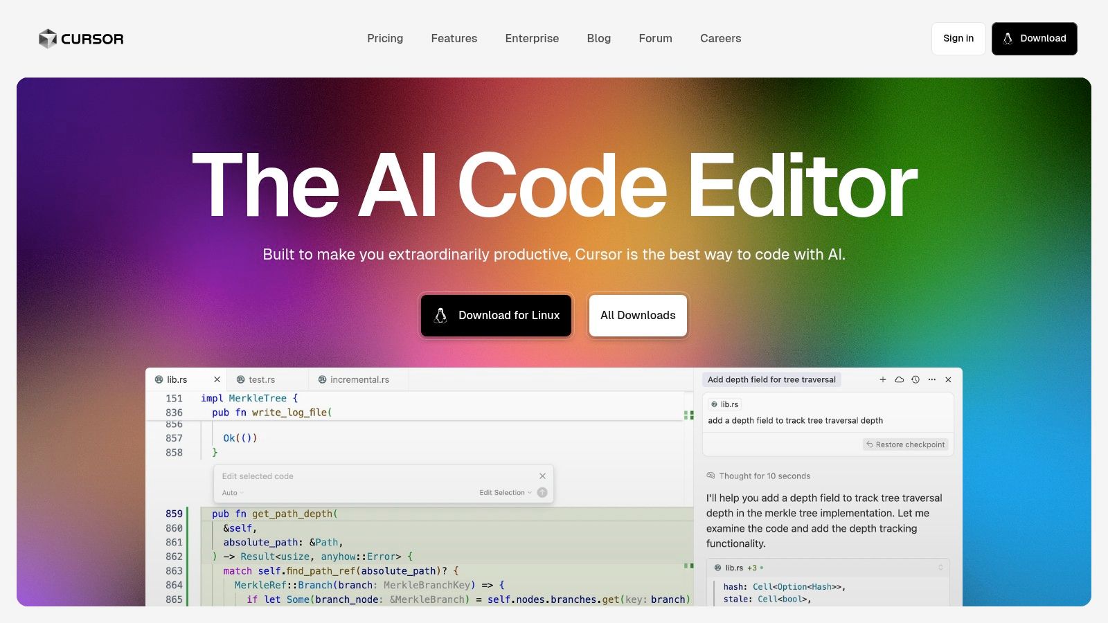Click the penguin icon in Download for Linux
This screenshot has width=1108, height=623.
point(440,316)
